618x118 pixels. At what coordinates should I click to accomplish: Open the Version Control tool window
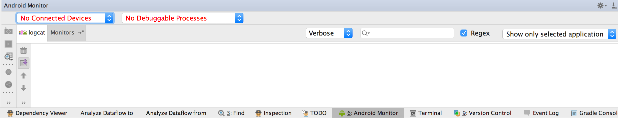point(483,113)
